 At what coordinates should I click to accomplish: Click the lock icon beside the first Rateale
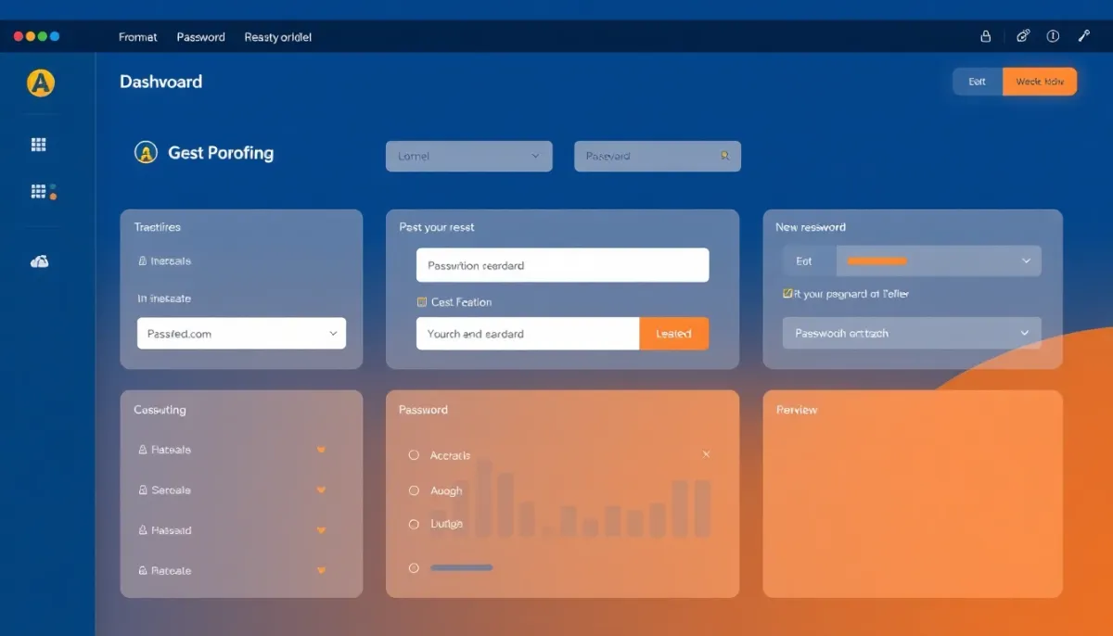pos(142,450)
